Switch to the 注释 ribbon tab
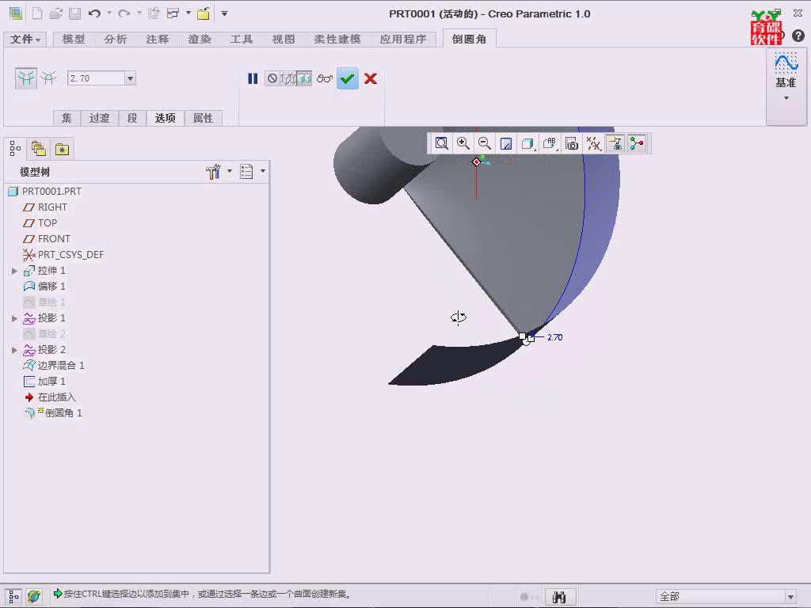This screenshot has height=608, width=811. click(x=158, y=40)
